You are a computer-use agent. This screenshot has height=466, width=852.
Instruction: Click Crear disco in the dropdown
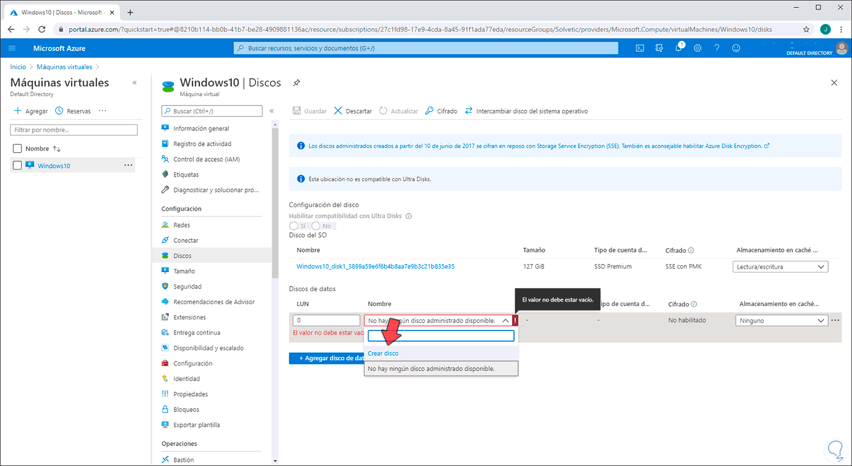point(383,353)
